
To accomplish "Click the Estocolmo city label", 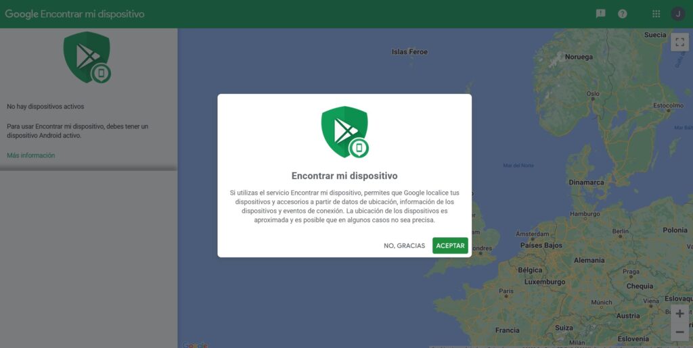I will pyautogui.click(x=668, y=105).
